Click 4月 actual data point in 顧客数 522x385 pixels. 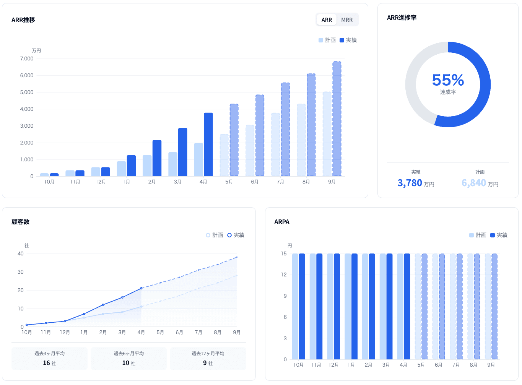tap(141, 288)
